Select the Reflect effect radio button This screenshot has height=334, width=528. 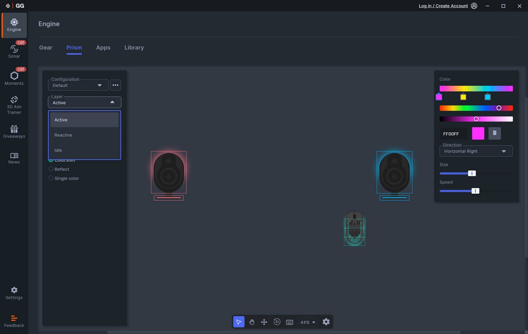click(x=51, y=169)
